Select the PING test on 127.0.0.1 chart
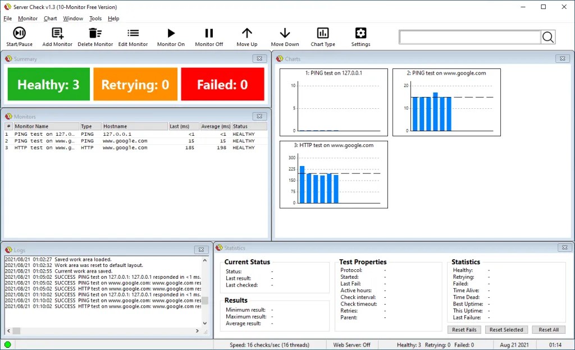The width and height of the screenshot is (575, 350). pyautogui.click(x=334, y=103)
